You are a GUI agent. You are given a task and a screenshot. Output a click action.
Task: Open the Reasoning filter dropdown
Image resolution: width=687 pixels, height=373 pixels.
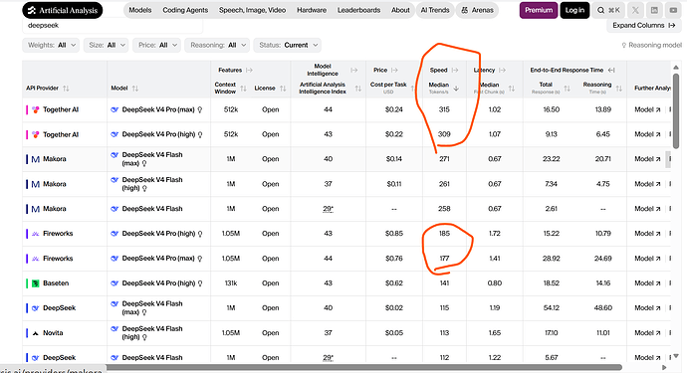(217, 45)
